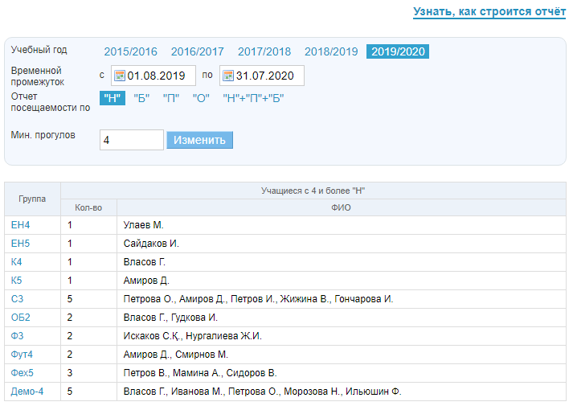The height and width of the screenshot is (406, 573).
Task: Choose attendance report by "Б"
Action: pyautogui.click(x=141, y=98)
